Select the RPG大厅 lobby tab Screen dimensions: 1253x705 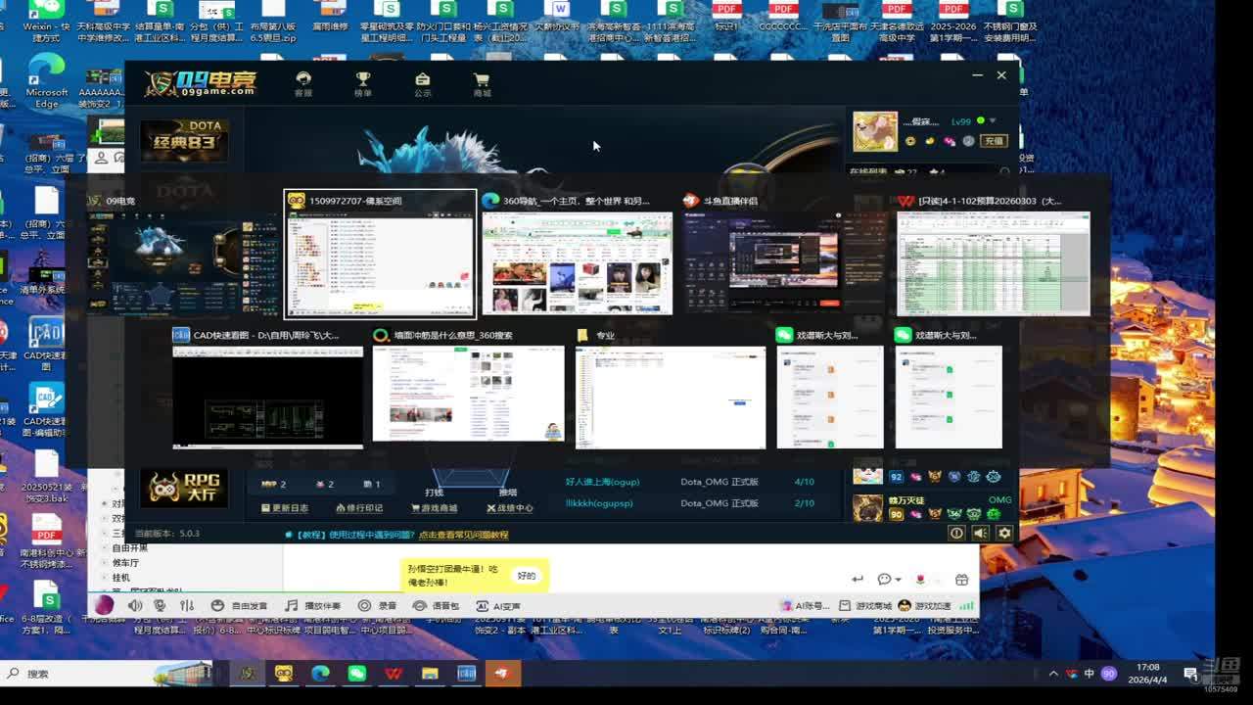pos(184,488)
